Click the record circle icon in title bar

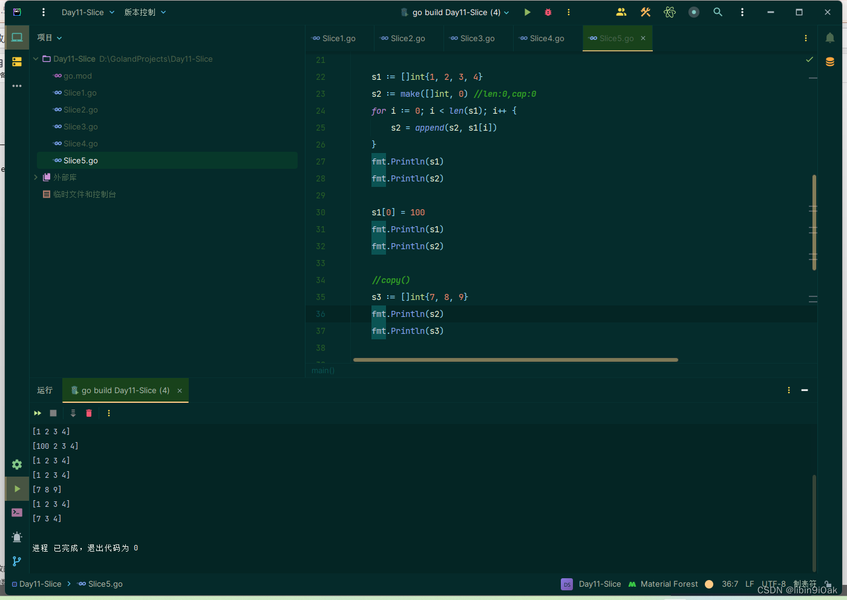tap(694, 12)
